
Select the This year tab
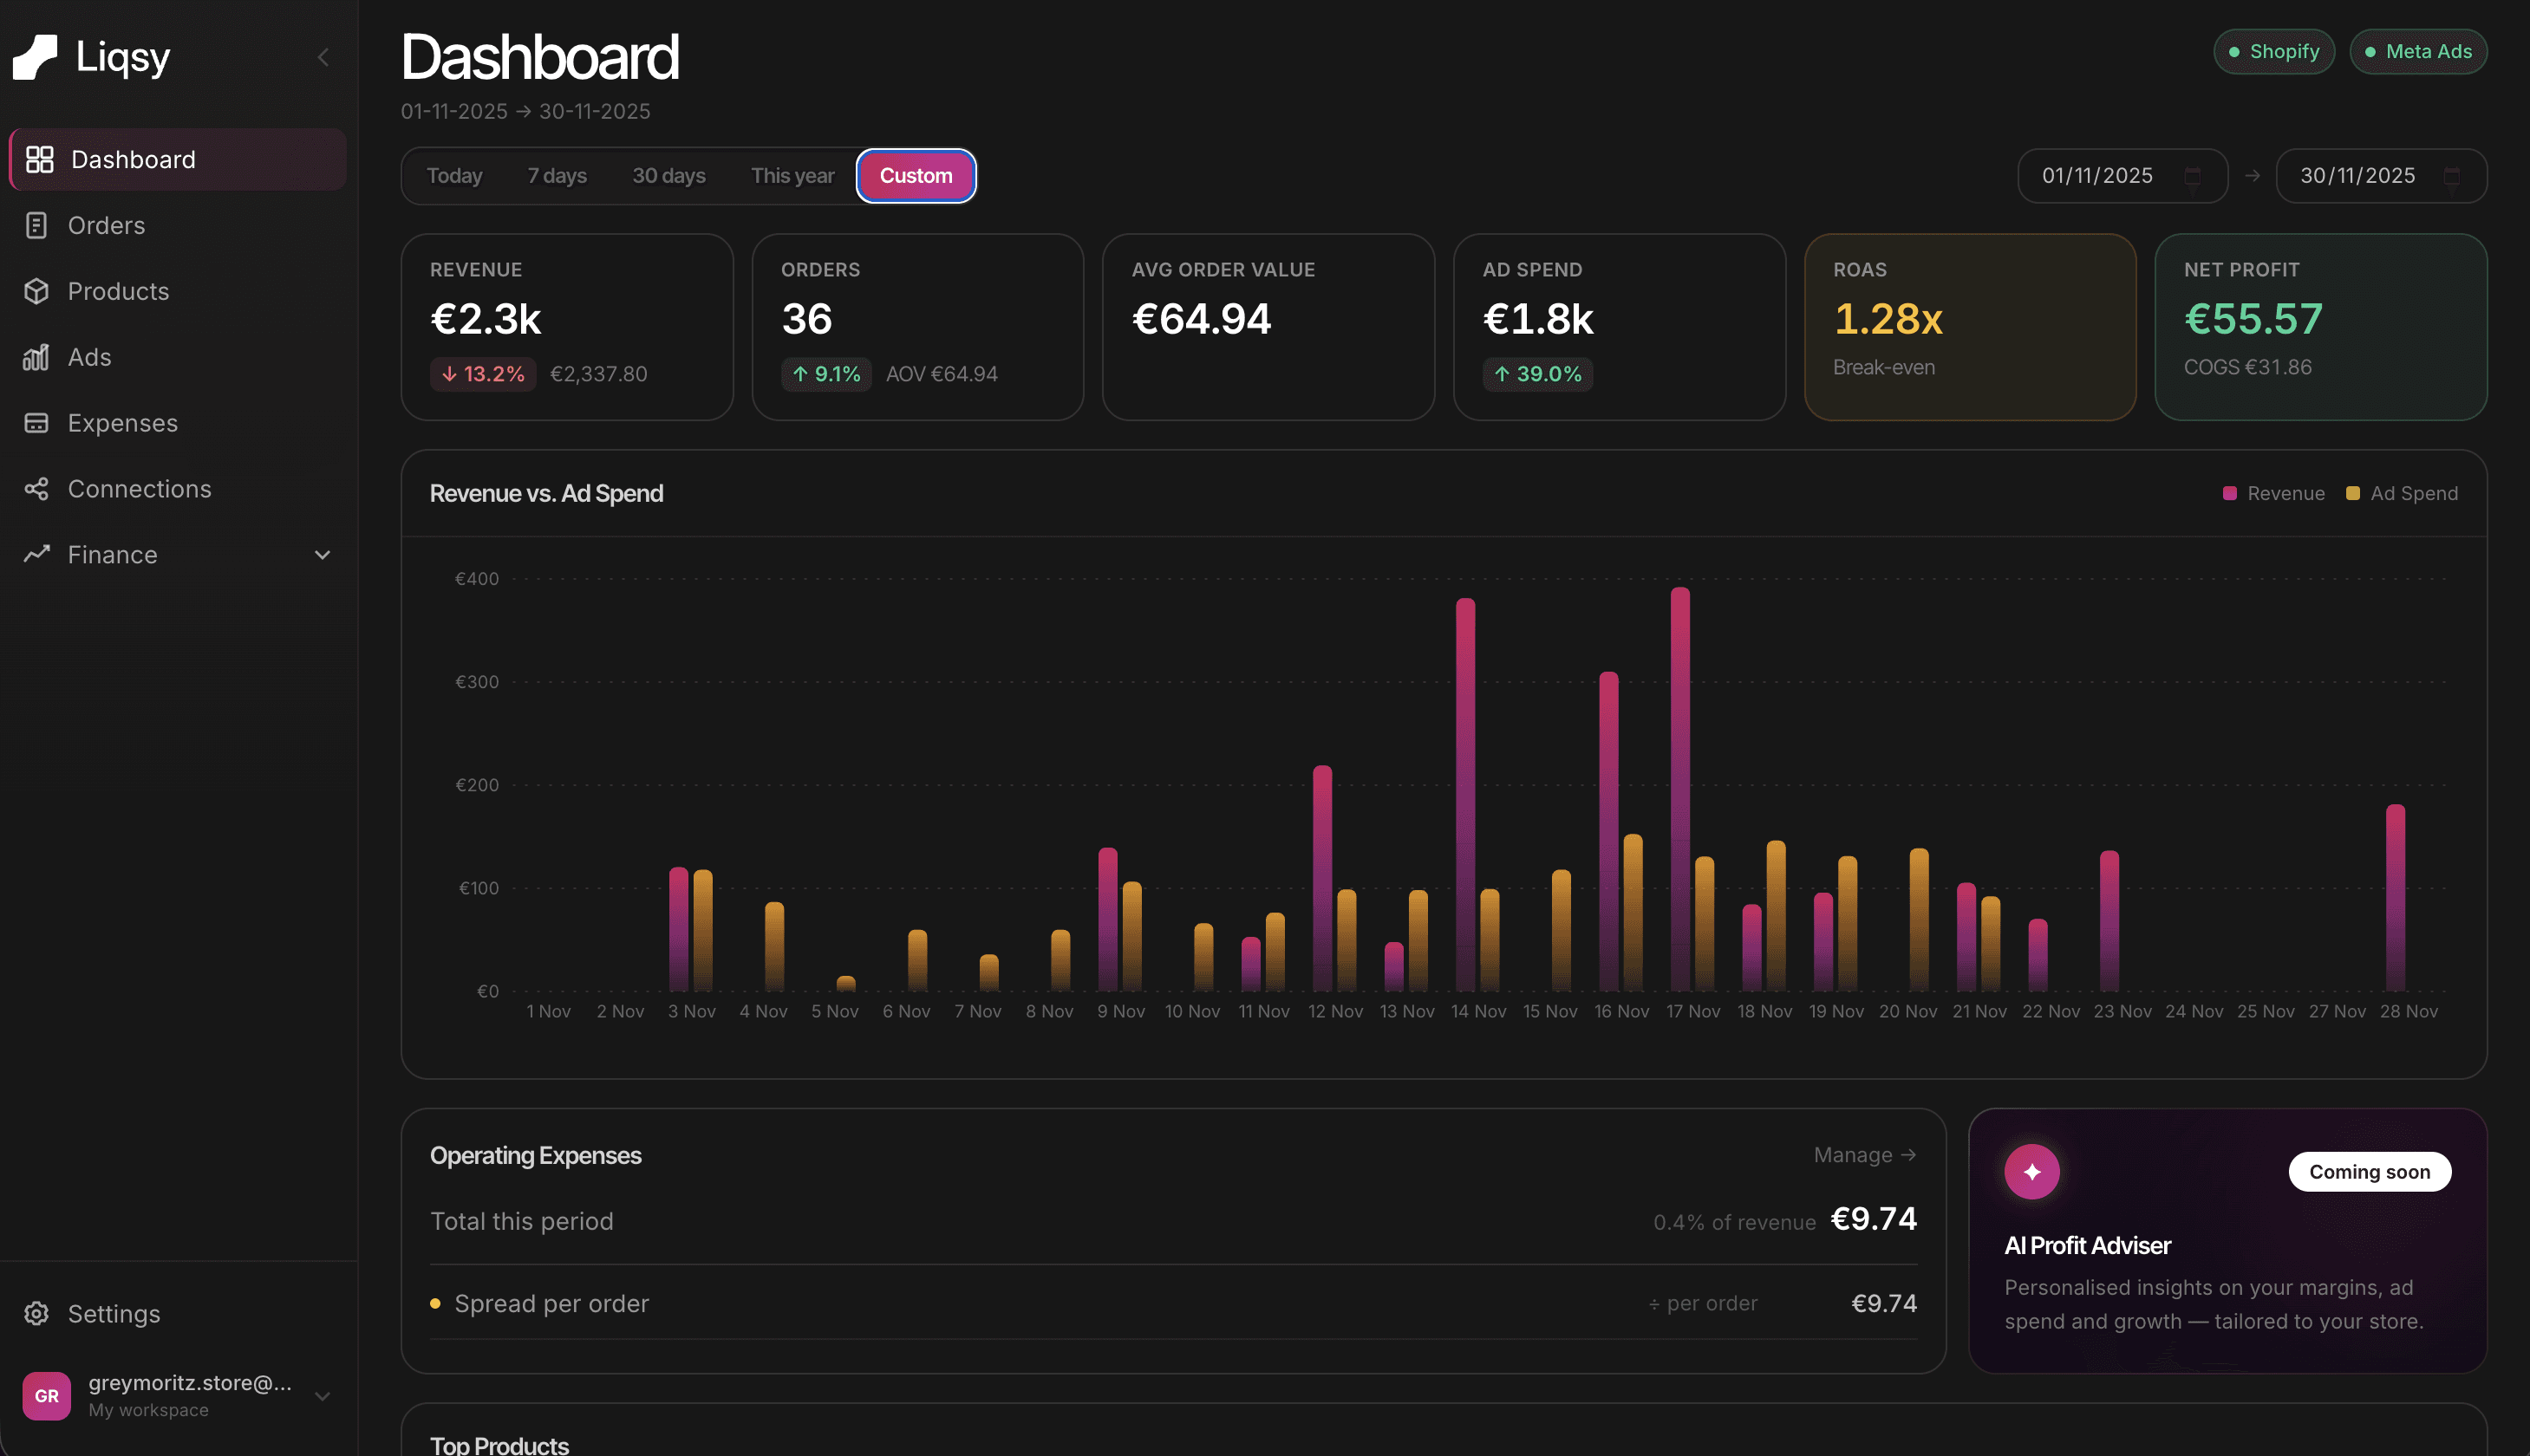pyautogui.click(x=792, y=175)
